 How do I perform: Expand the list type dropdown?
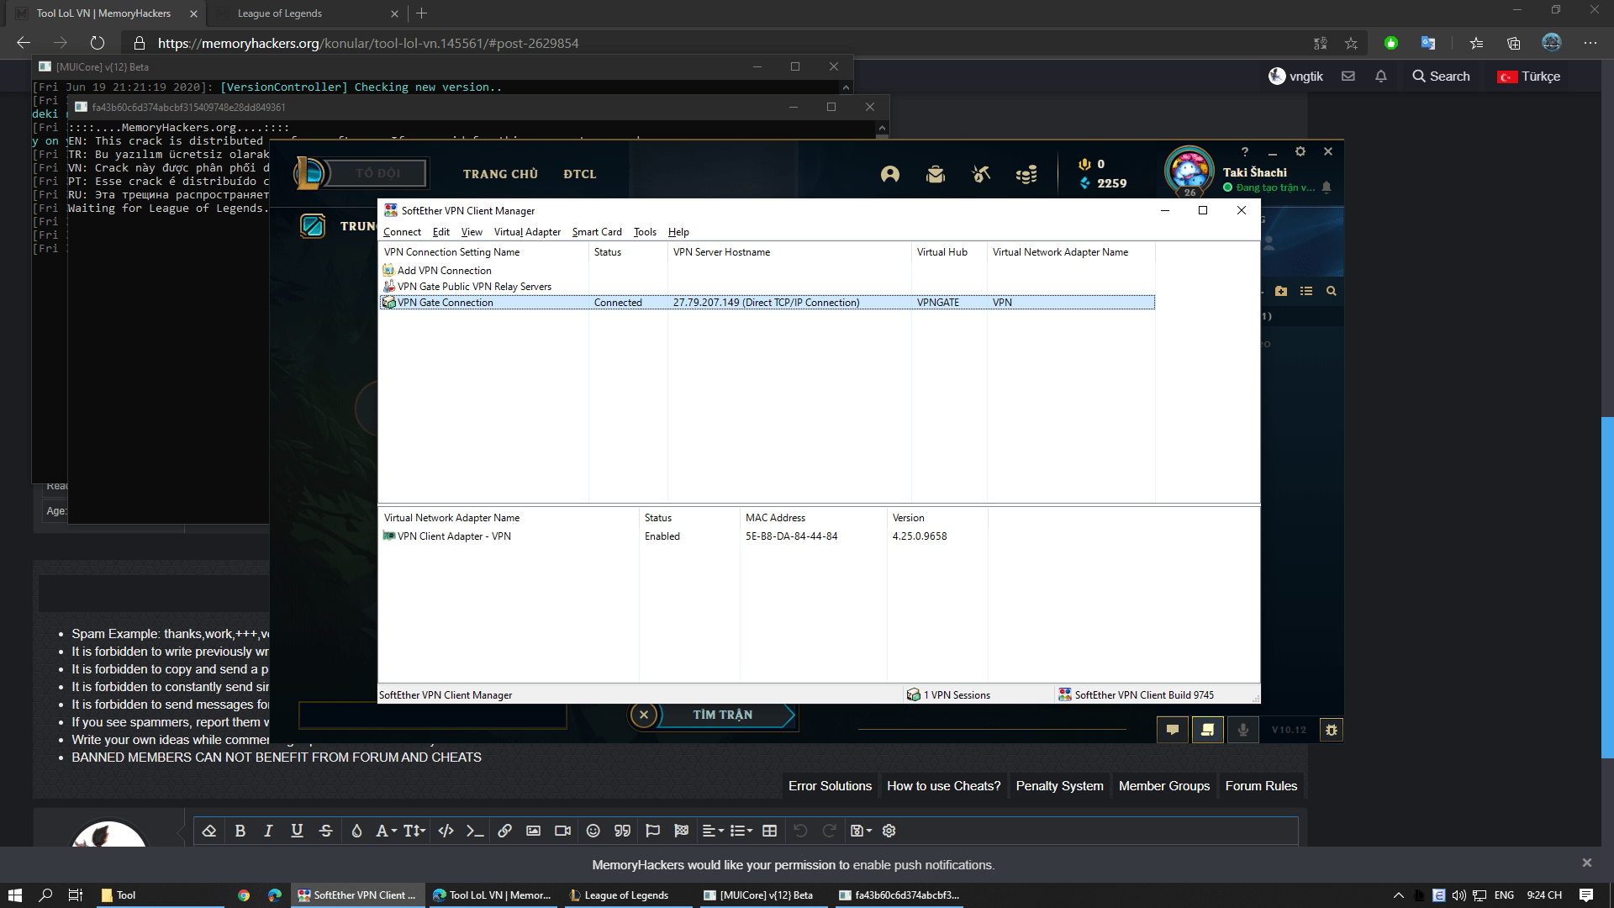[741, 831]
